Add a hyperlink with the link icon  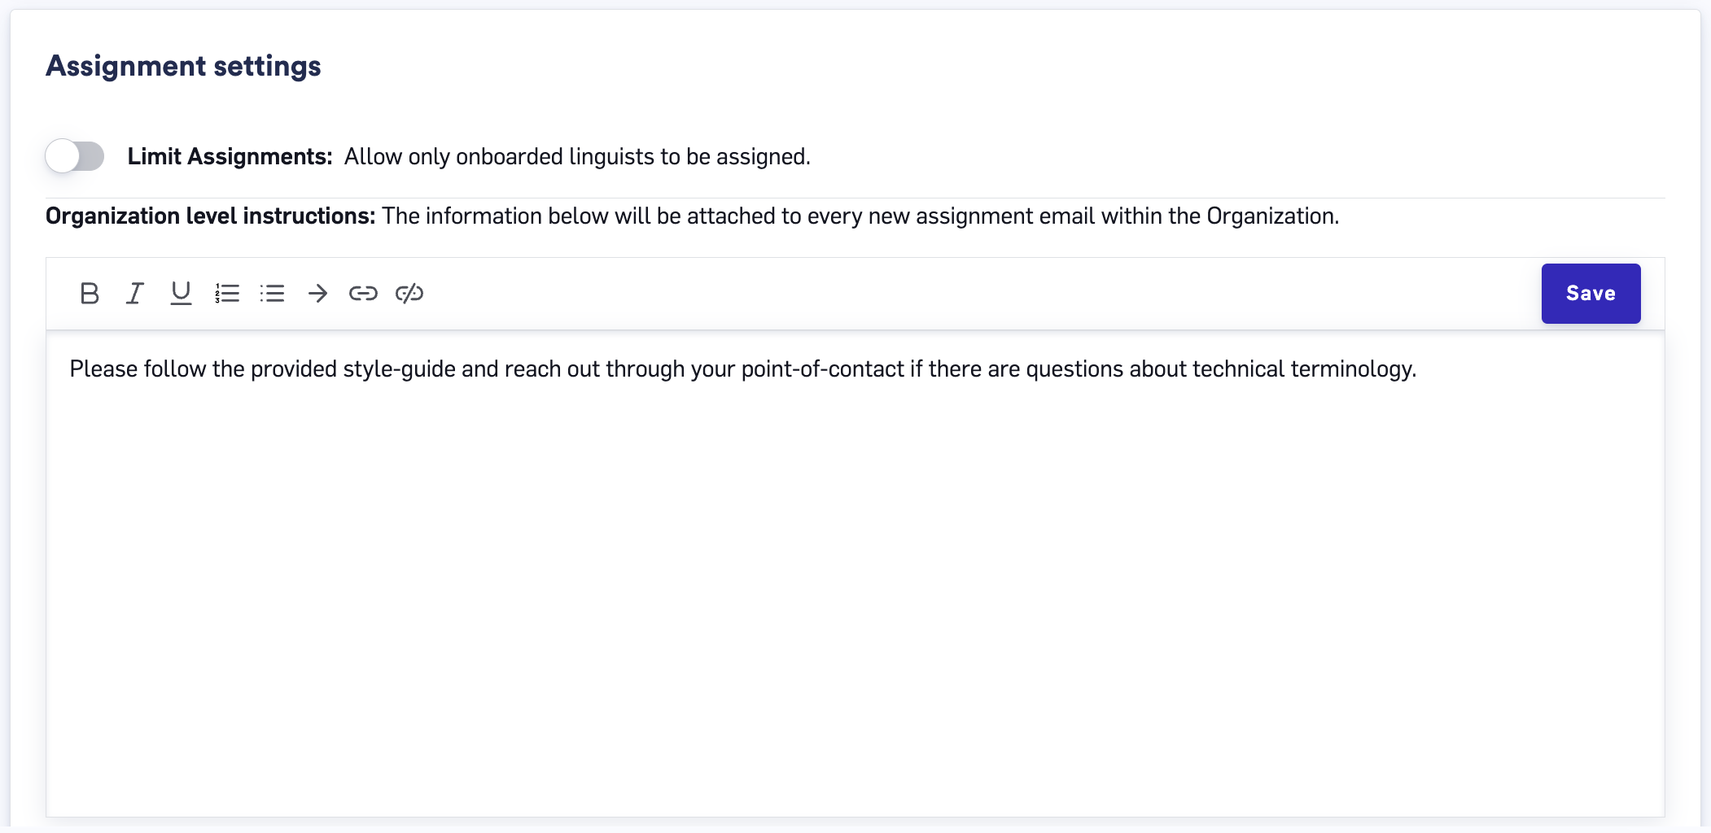[363, 293]
